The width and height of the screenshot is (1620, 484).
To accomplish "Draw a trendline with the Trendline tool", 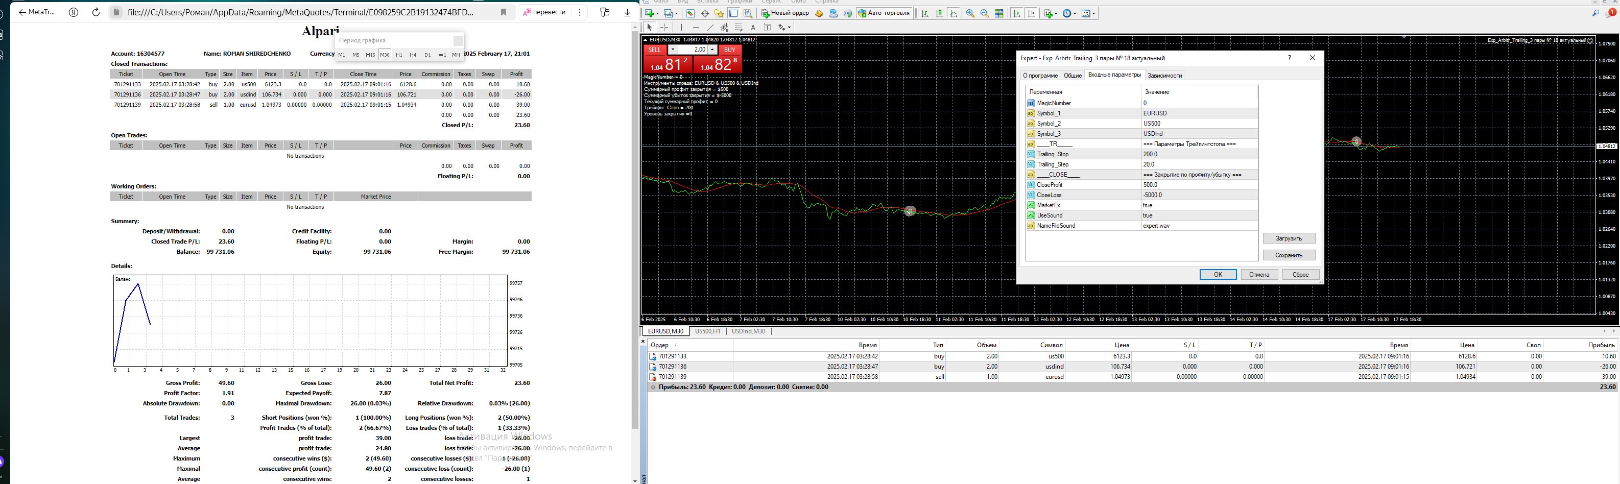I will pos(710,27).
